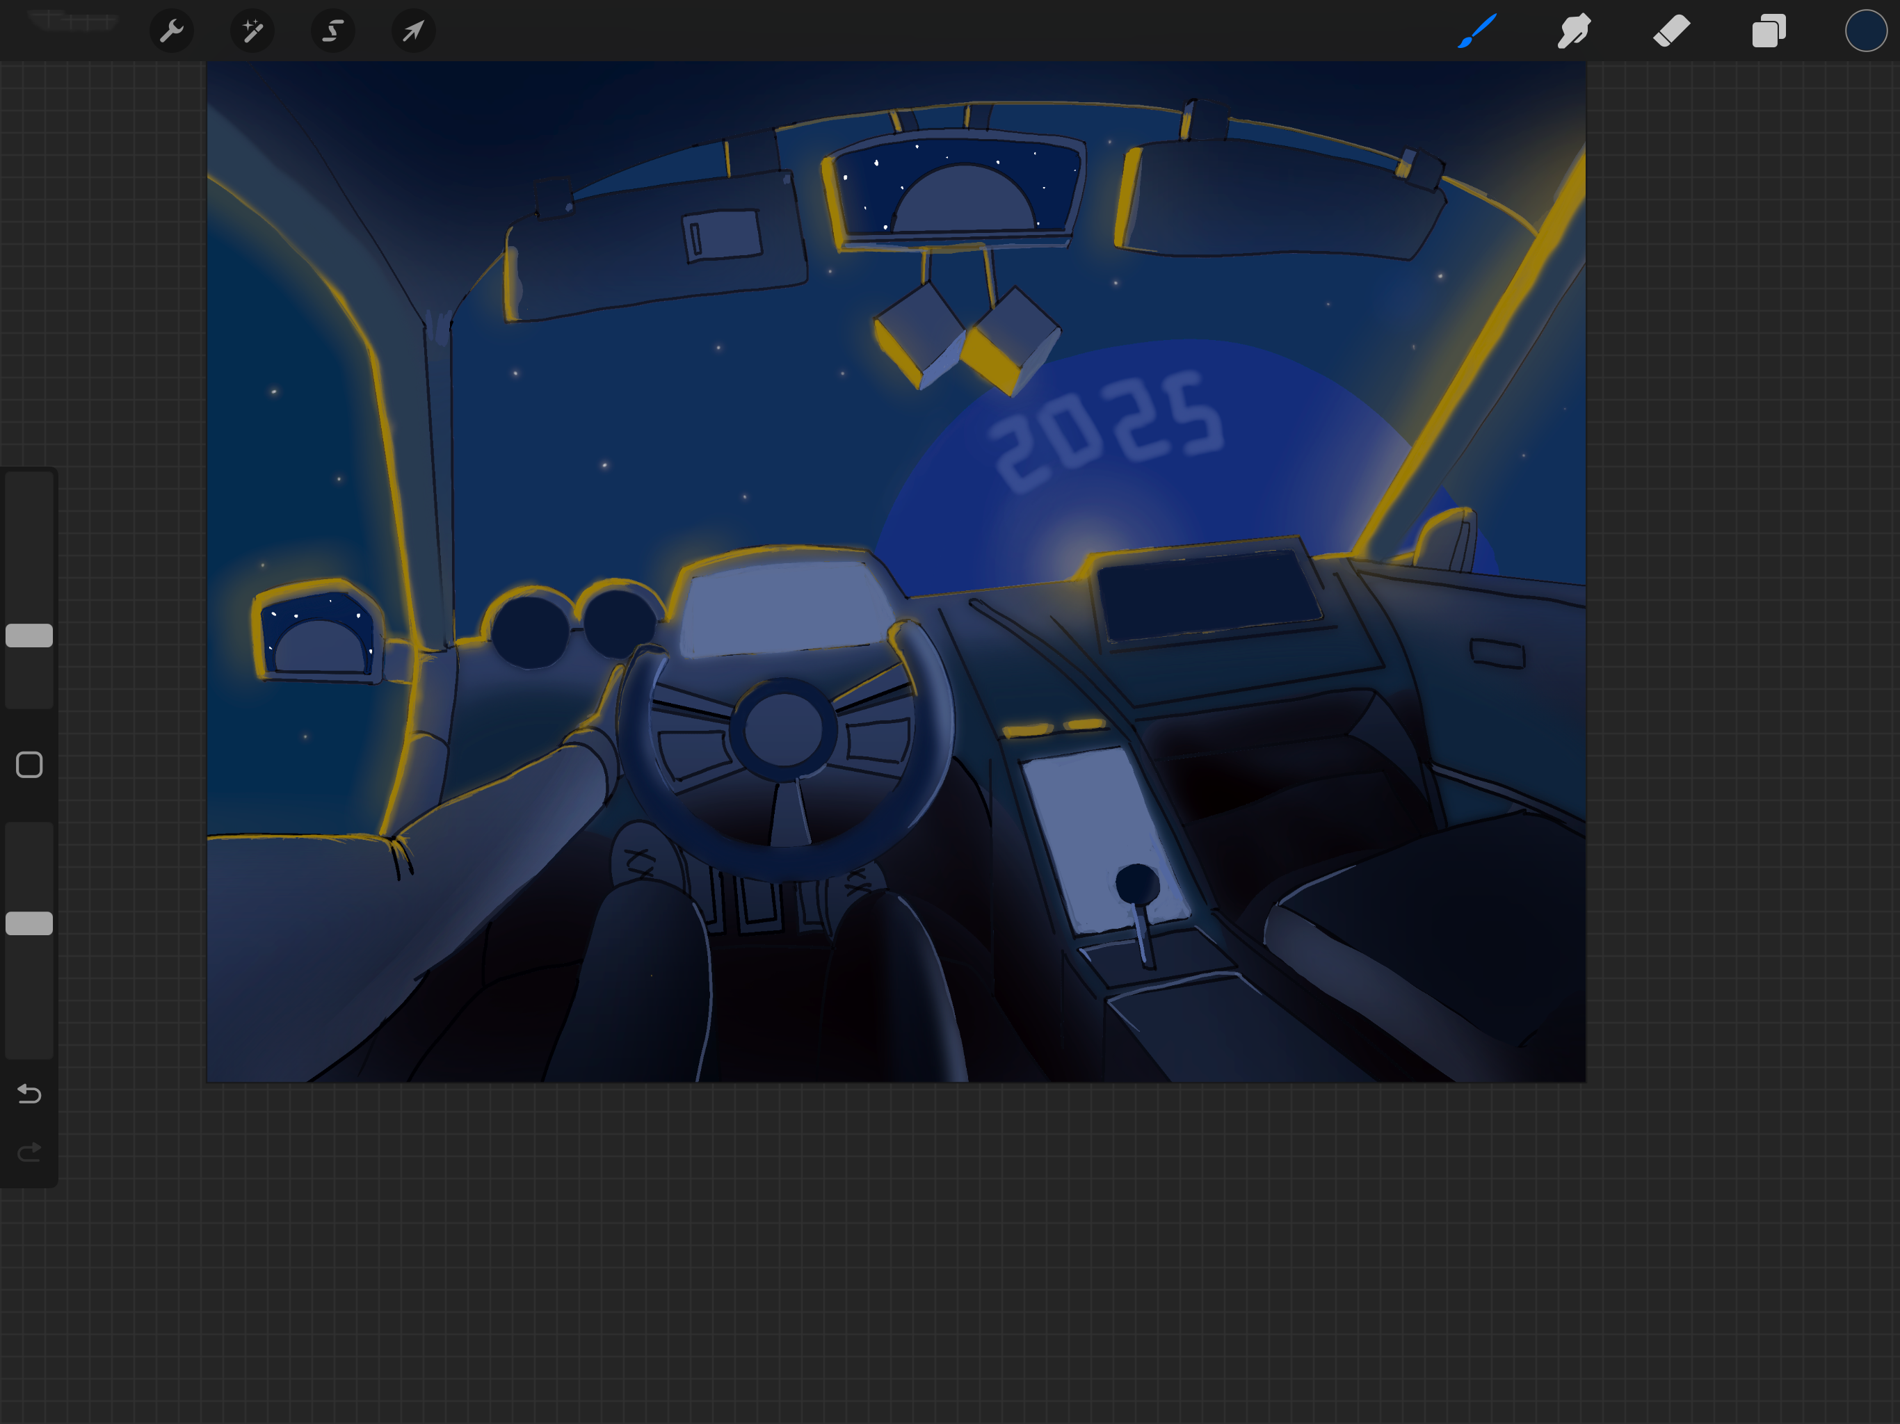Tap the Modify square button in sidebar
This screenshot has height=1424, width=1900.
(x=29, y=764)
